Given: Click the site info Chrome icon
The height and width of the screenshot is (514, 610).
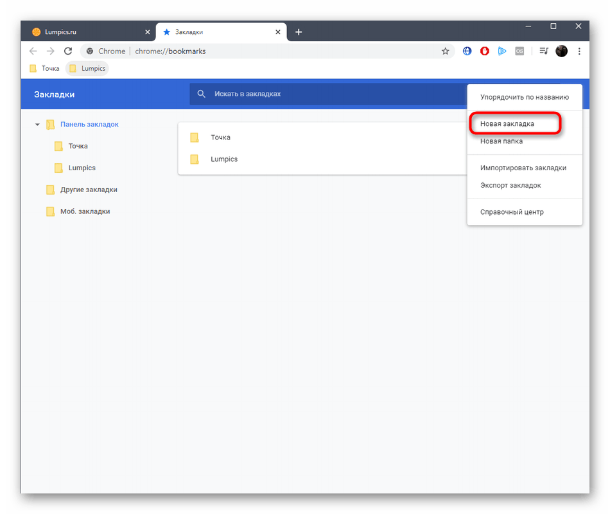Looking at the screenshot, I should click(90, 51).
